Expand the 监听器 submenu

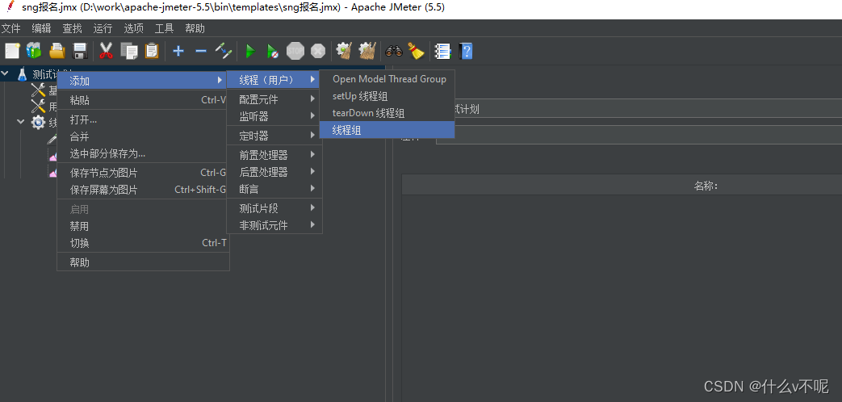click(274, 116)
